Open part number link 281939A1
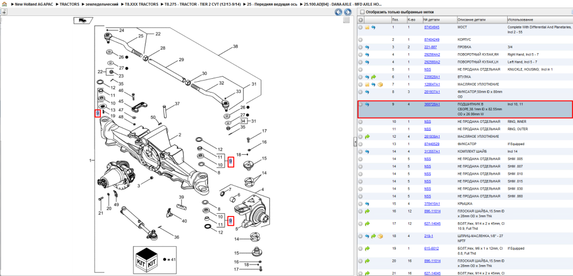Screen dimensions: 573x276 (x=432, y=137)
